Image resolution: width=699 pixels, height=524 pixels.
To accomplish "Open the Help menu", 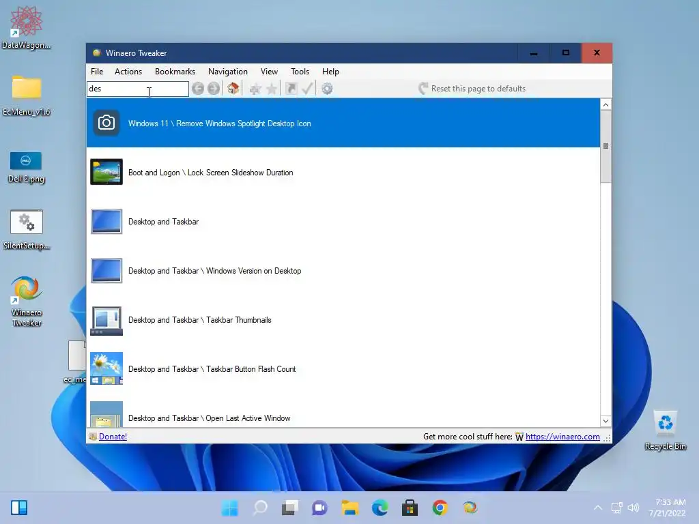I will click(x=331, y=71).
